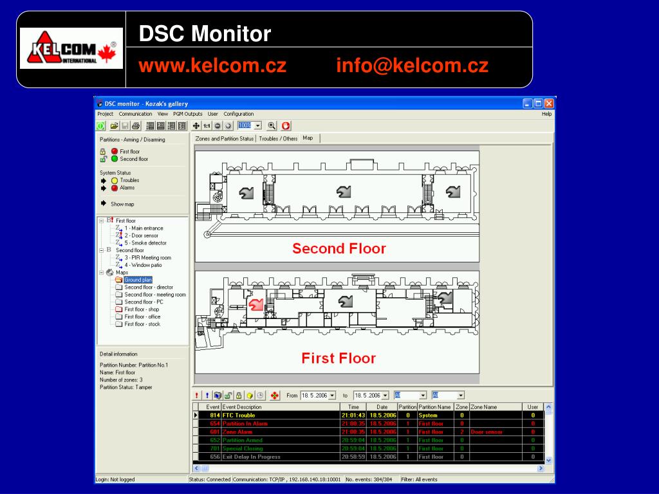This screenshot has height=494, width=659.
Task: Open the second All filter combo box
Action: pyautogui.click(x=461, y=396)
